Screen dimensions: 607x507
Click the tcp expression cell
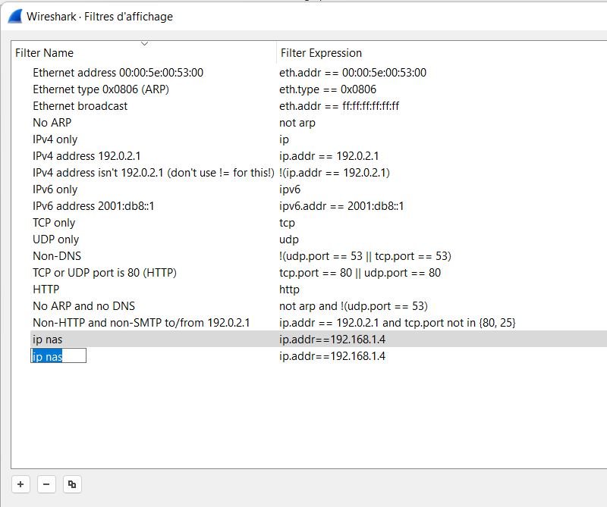287,223
